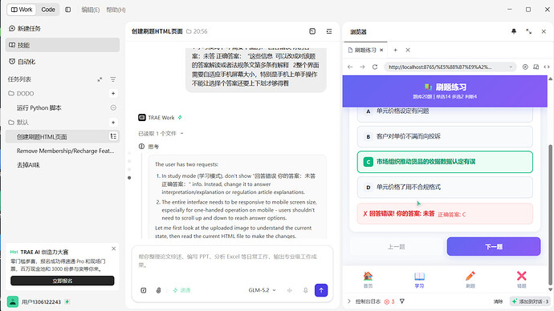Go forward in the embedded browser
Viewport: 554px width, 311px height.
click(x=362, y=67)
